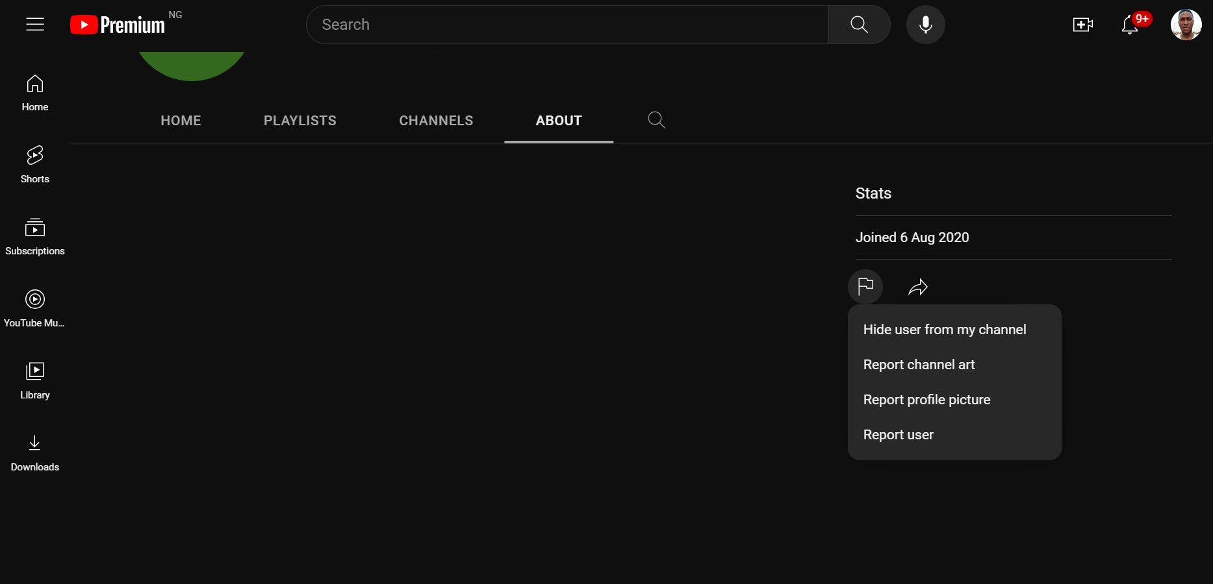Switch to the PLAYLISTS tab
The image size is (1213, 584).
[x=300, y=121]
